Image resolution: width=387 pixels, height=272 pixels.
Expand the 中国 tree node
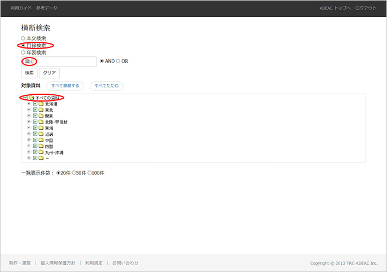[29, 140]
